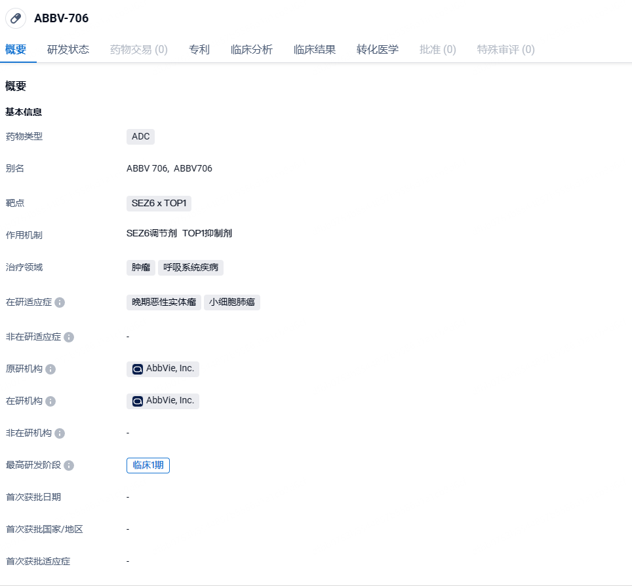Image resolution: width=632 pixels, height=586 pixels.
Task: Click info icon next to 非在研机构
Action: point(60,433)
